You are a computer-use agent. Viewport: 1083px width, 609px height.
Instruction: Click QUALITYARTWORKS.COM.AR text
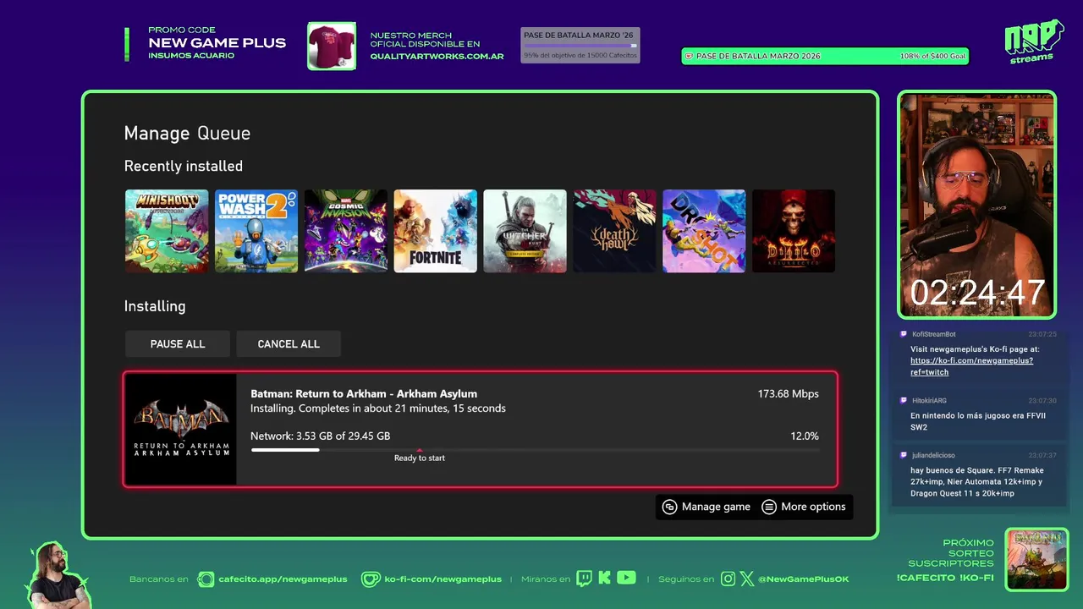(437, 57)
